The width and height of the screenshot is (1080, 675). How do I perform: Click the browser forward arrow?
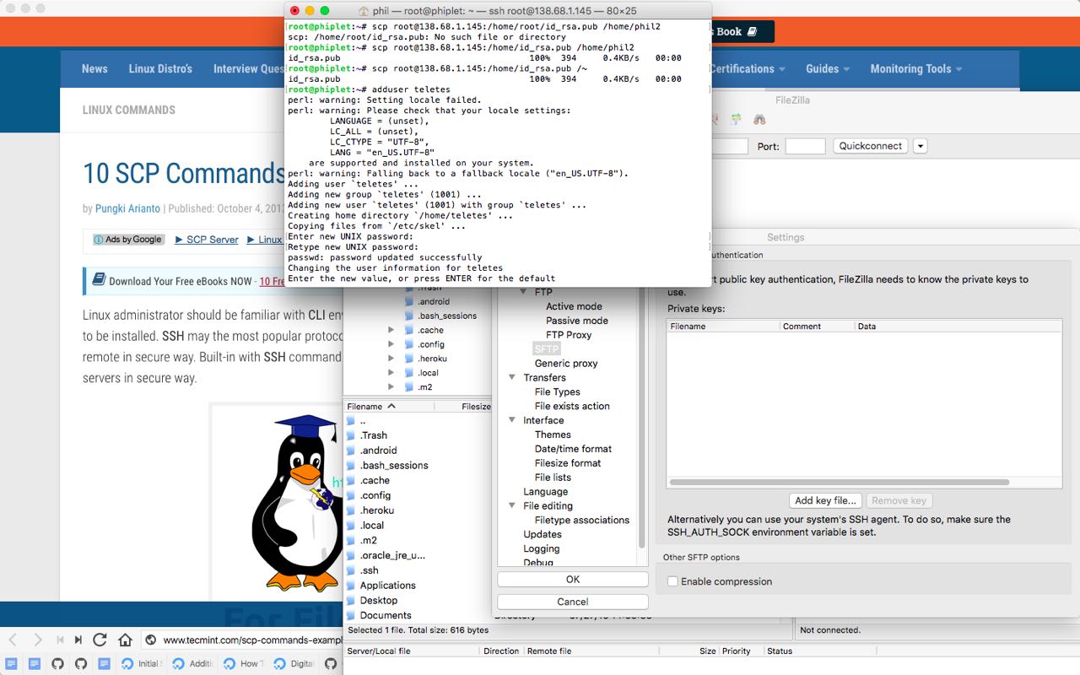[37, 640]
